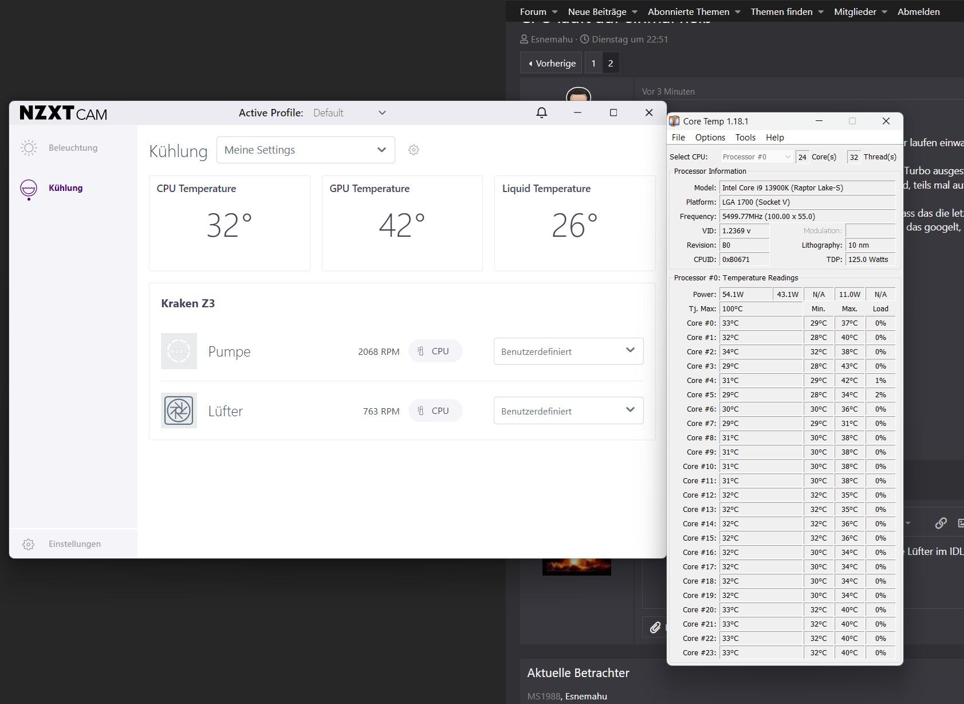The image size is (964, 704).
Task: Expand the Mitglieder menu arrow
Action: (x=884, y=12)
